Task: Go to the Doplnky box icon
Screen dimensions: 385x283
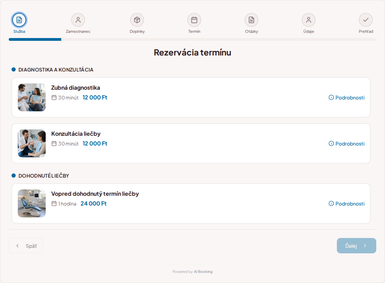Action: (x=137, y=20)
